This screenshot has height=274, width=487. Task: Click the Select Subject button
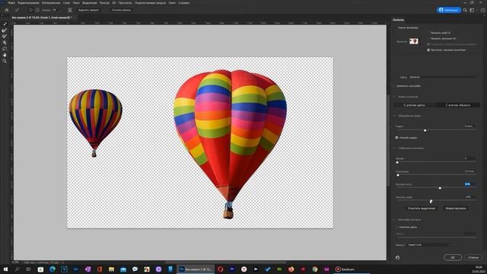[x=88, y=10]
